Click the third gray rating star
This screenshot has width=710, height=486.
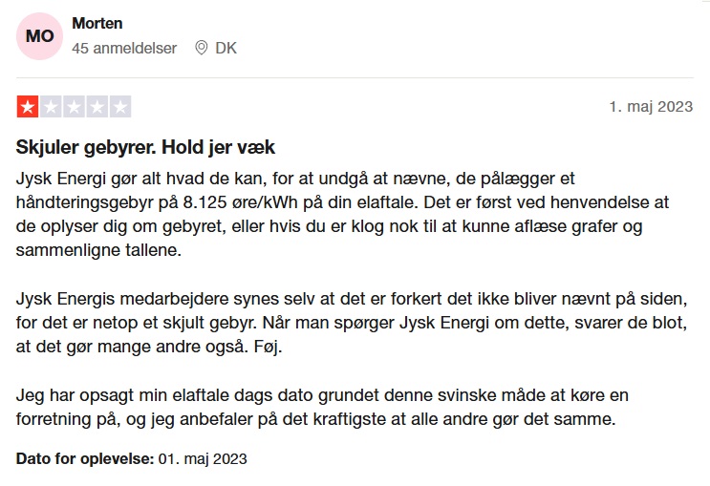[75, 107]
